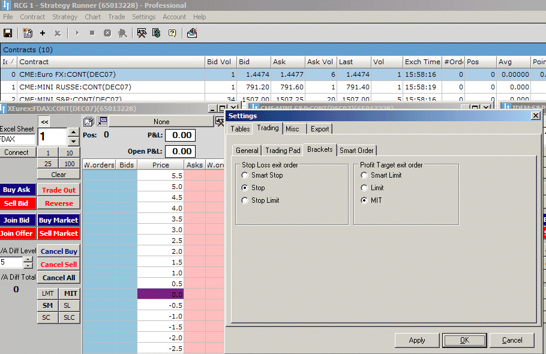Click the order quantity input field
Image resolution: width=546 pixels, height=354 pixels.
point(52,136)
